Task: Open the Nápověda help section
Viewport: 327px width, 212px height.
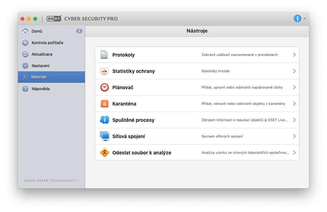Action: click(40, 89)
